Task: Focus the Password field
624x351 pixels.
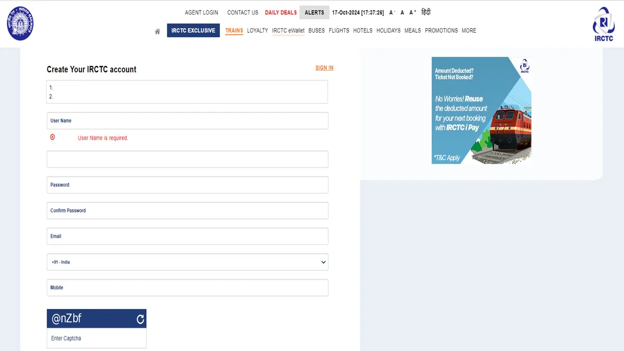Action: (x=187, y=185)
